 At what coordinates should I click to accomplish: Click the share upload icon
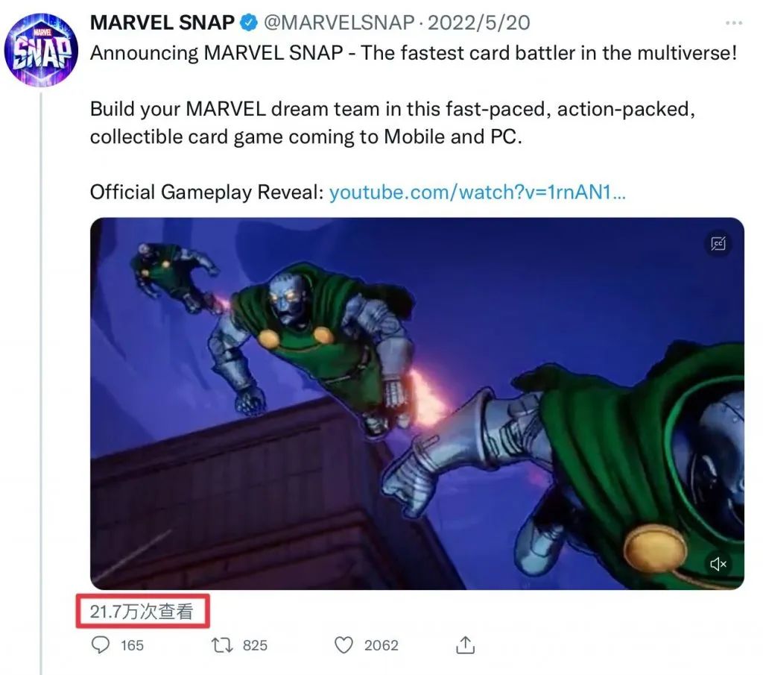coord(466,644)
